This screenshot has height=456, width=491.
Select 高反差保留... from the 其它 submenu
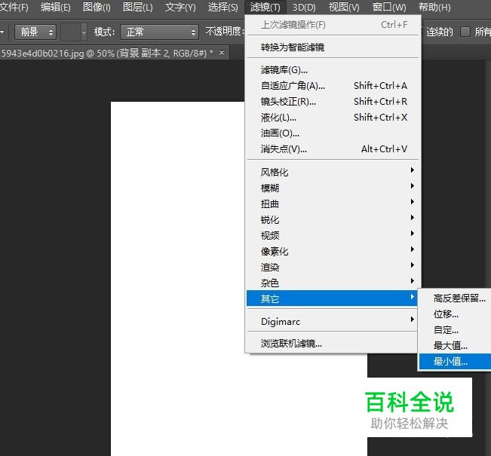456,298
